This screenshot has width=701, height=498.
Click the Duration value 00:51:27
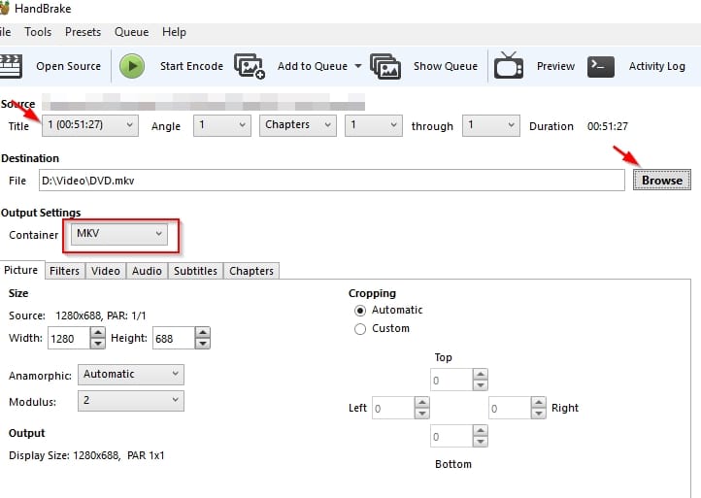point(608,126)
